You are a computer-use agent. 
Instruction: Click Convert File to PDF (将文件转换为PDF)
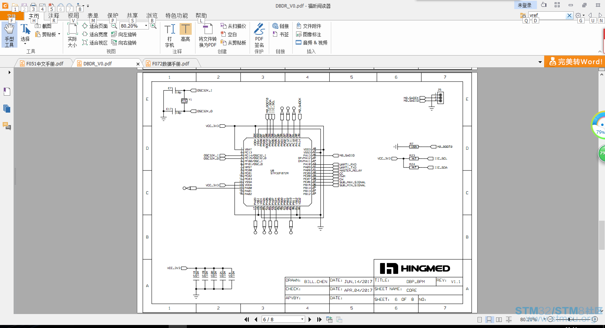click(208, 35)
